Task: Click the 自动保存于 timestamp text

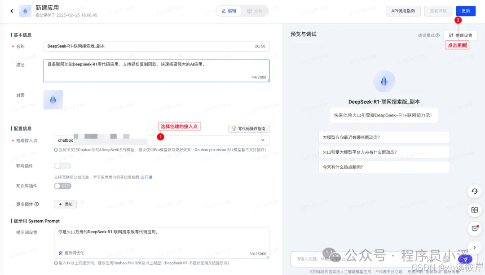Action: [66, 15]
